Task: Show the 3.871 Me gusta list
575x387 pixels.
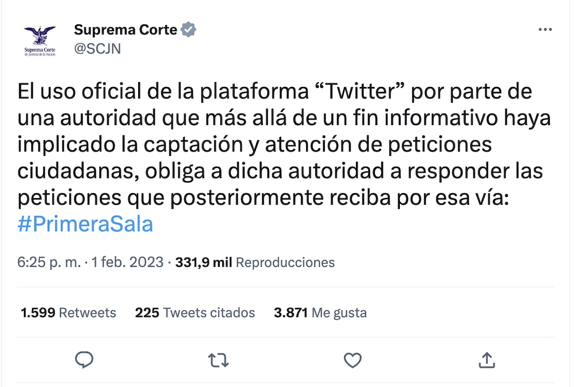Action: (x=320, y=313)
